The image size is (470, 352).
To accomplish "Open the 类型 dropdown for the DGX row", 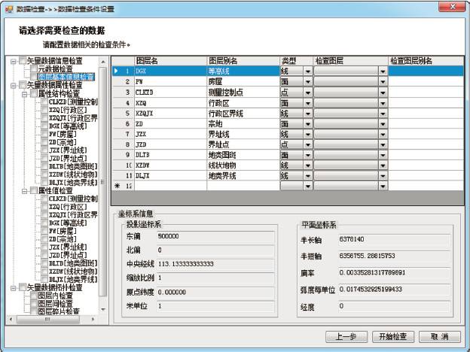I will point(308,71).
